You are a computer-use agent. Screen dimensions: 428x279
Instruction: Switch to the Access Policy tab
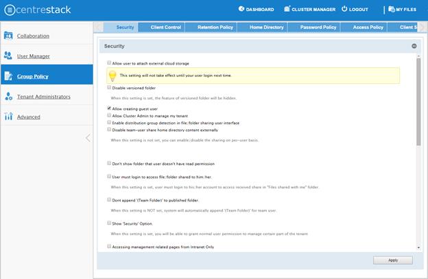coord(364,27)
